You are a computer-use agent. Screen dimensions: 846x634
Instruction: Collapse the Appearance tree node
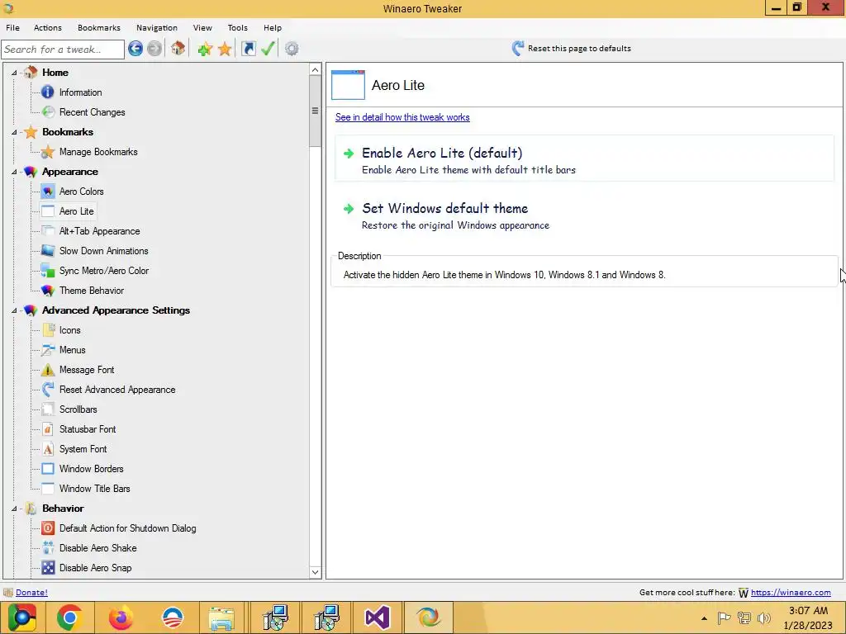pos(14,172)
